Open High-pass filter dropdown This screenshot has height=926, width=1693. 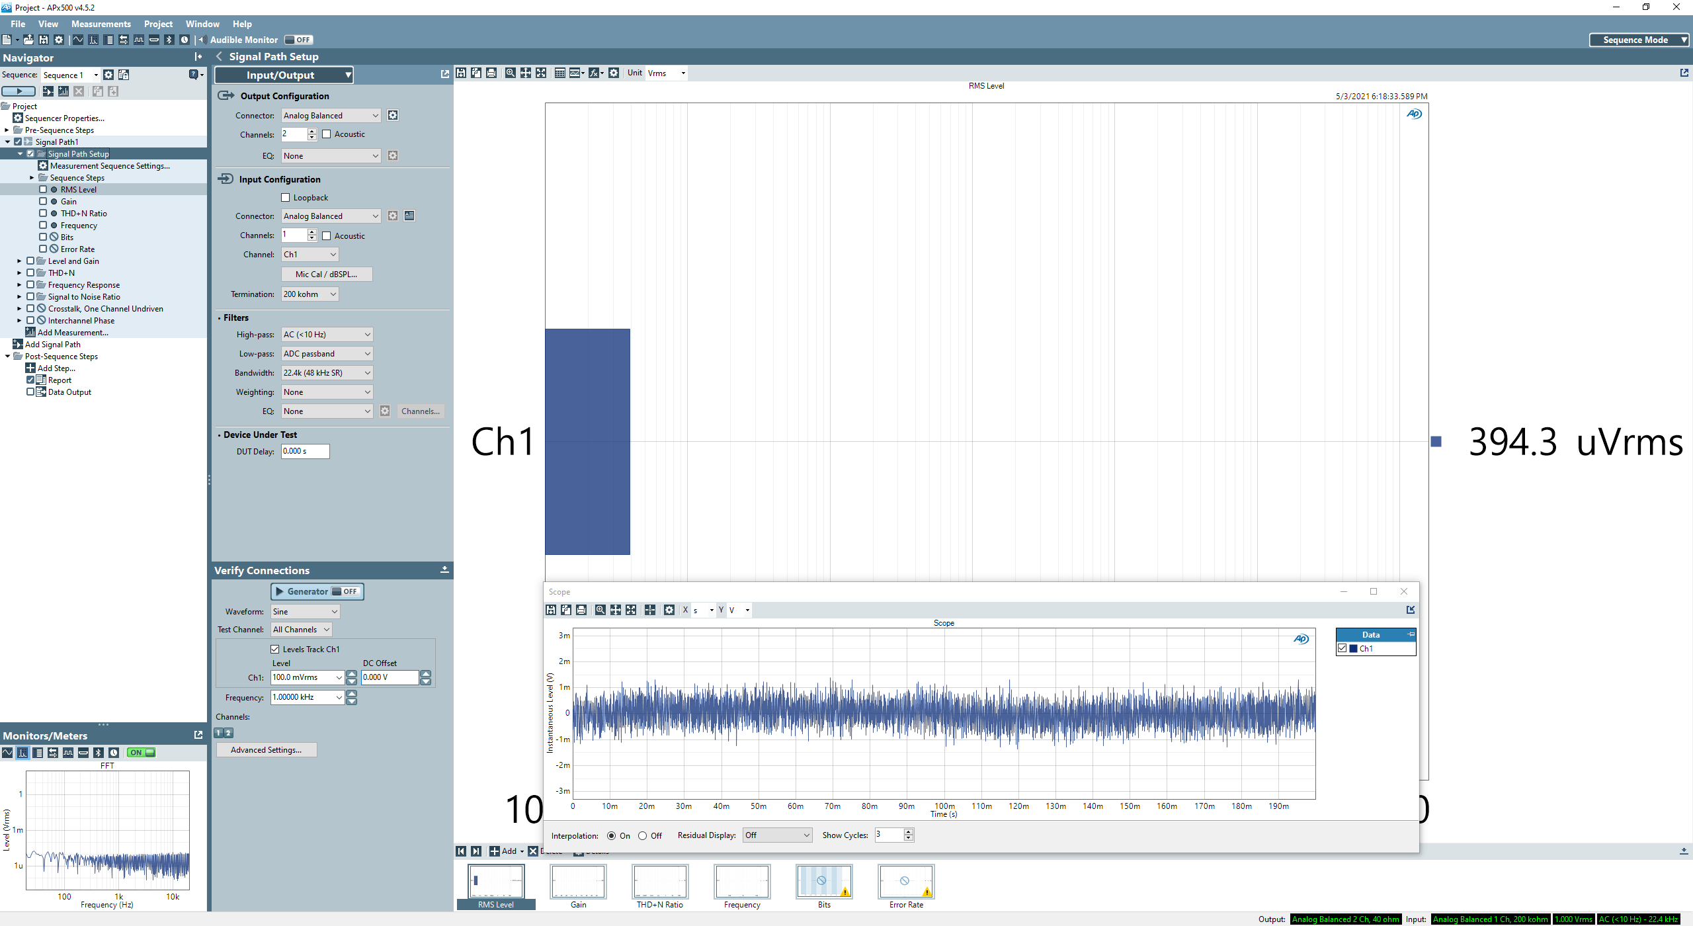tap(327, 335)
